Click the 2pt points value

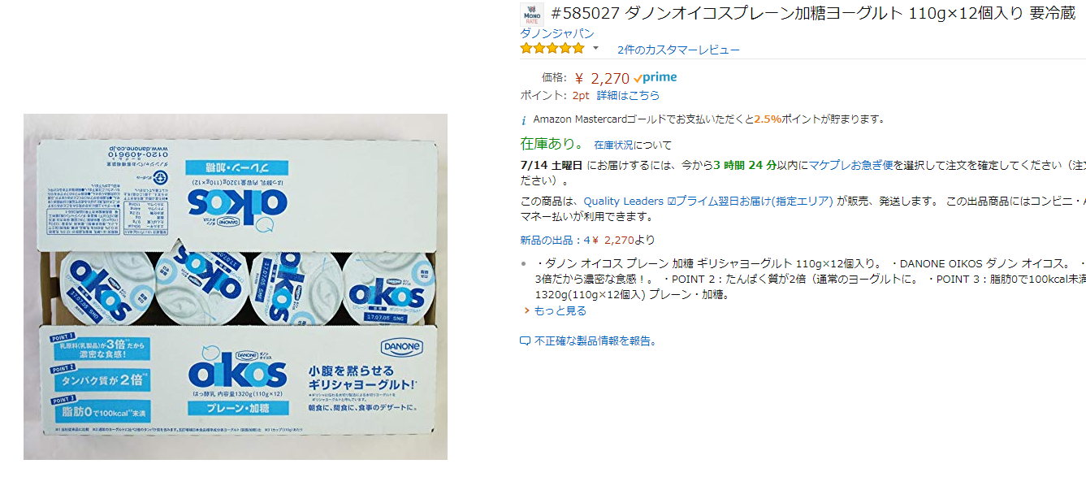point(581,95)
